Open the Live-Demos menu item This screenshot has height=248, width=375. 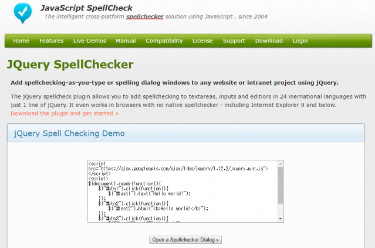coord(90,41)
